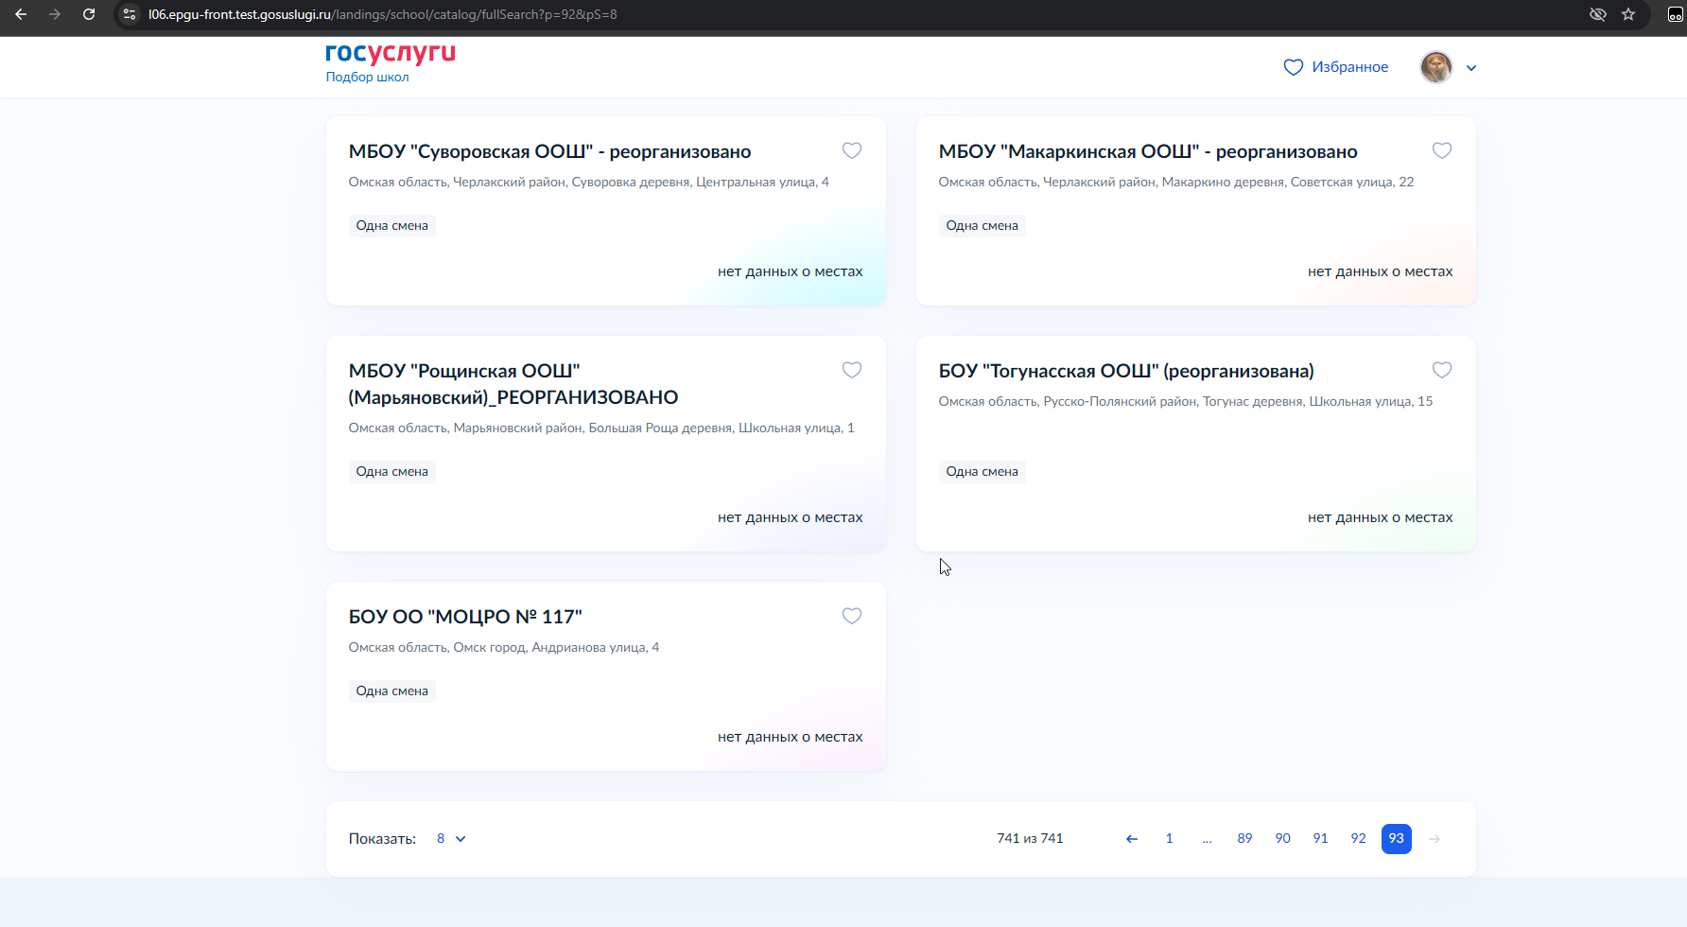Click the user avatar picture

point(1435,67)
